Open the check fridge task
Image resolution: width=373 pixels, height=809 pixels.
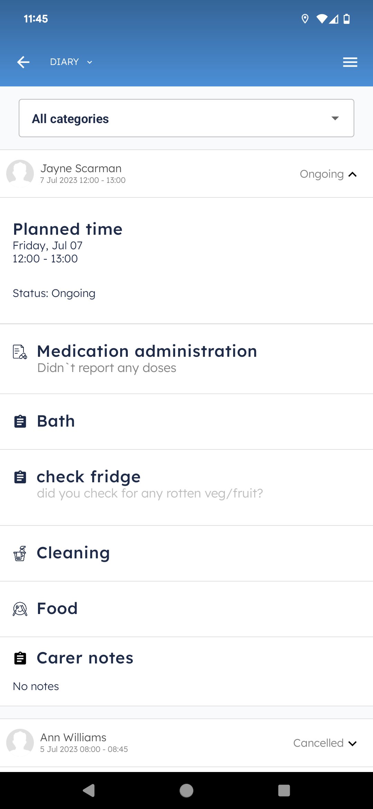pyautogui.click(x=89, y=477)
